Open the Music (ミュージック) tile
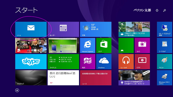The width and height of the screenshot is (173, 97). [126, 62]
